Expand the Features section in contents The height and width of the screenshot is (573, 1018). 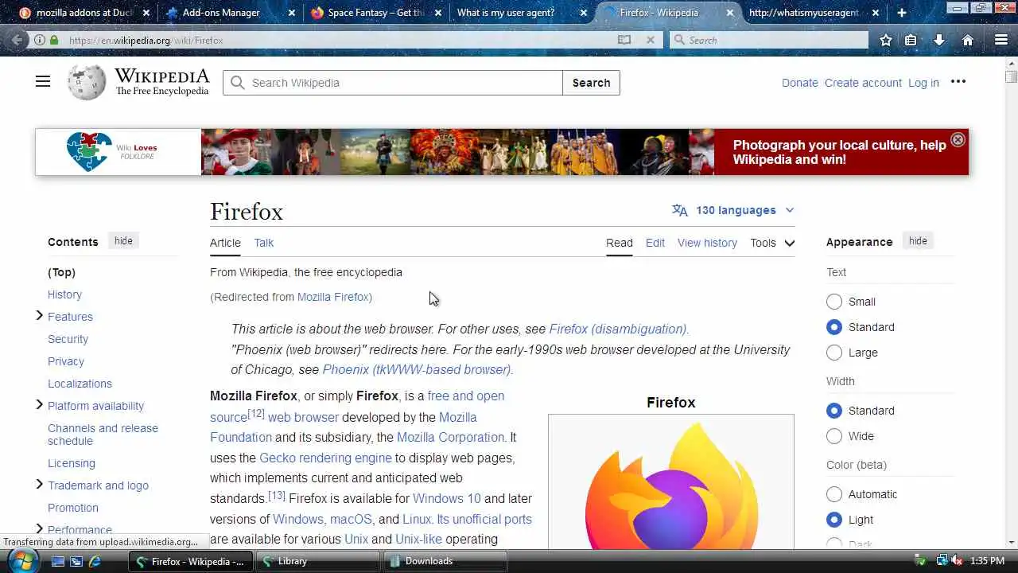(x=39, y=316)
